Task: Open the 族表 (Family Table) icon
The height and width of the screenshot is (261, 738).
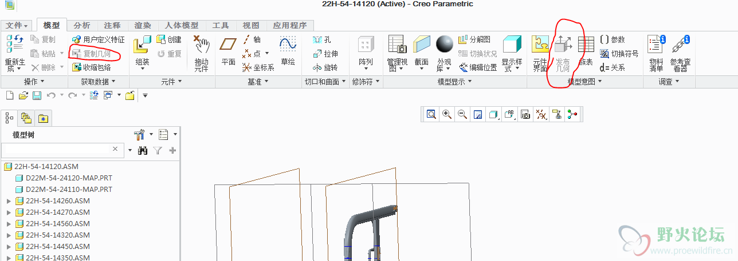Action: (586, 44)
